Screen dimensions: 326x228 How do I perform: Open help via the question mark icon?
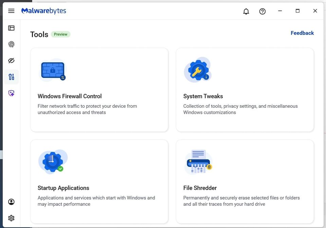pos(262,11)
